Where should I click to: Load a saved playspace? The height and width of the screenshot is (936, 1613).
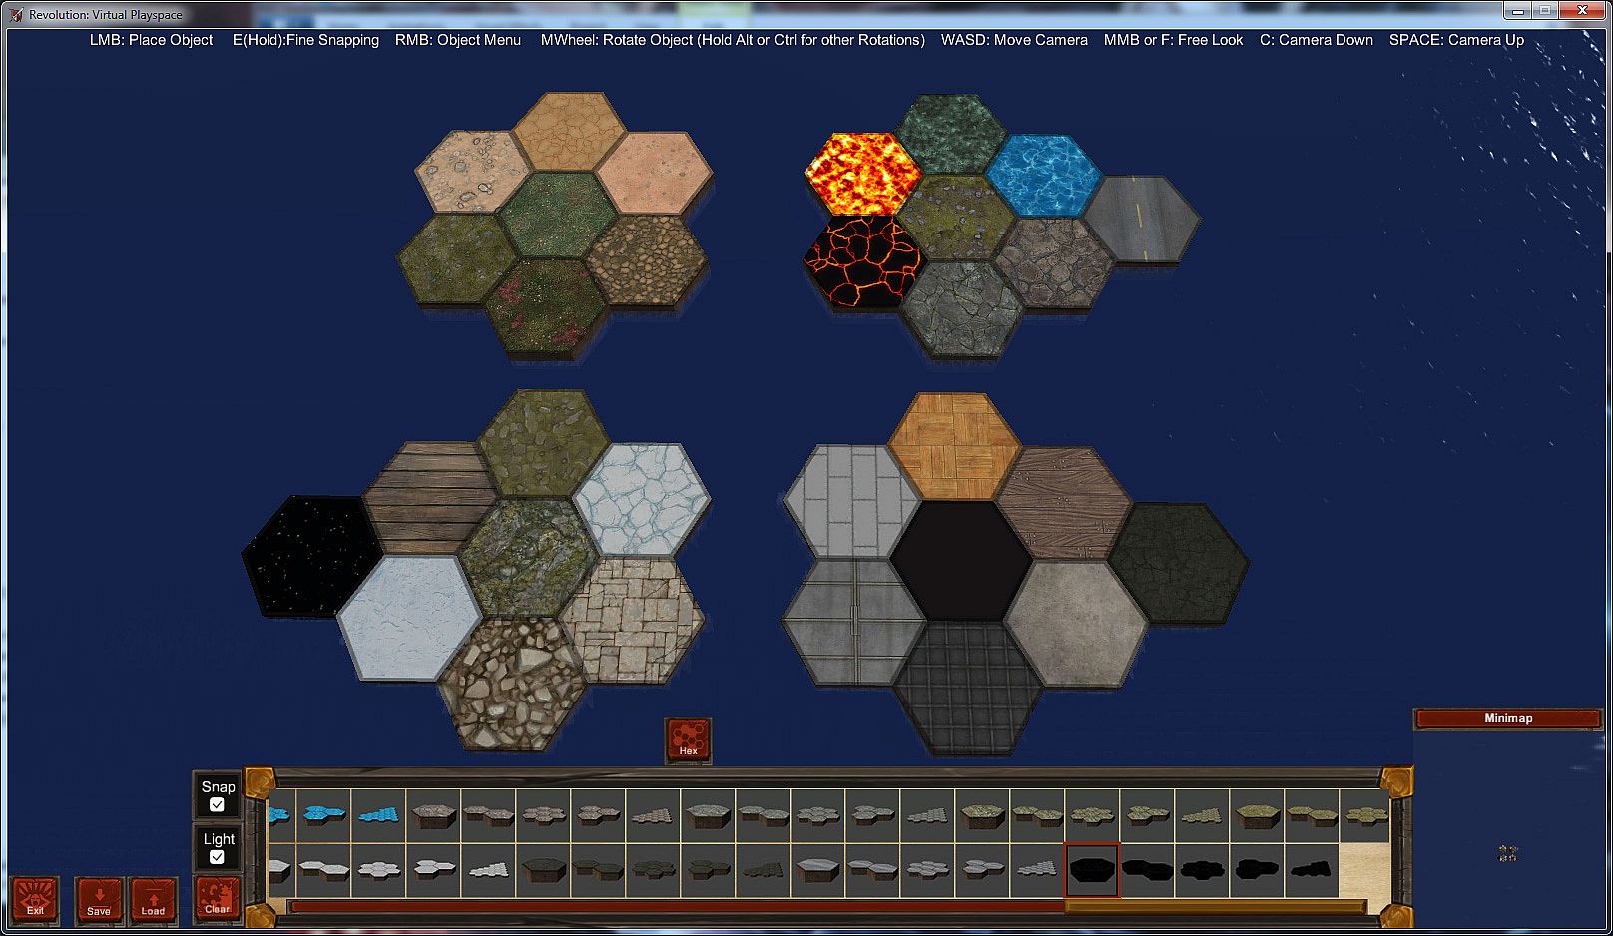[153, 900]
